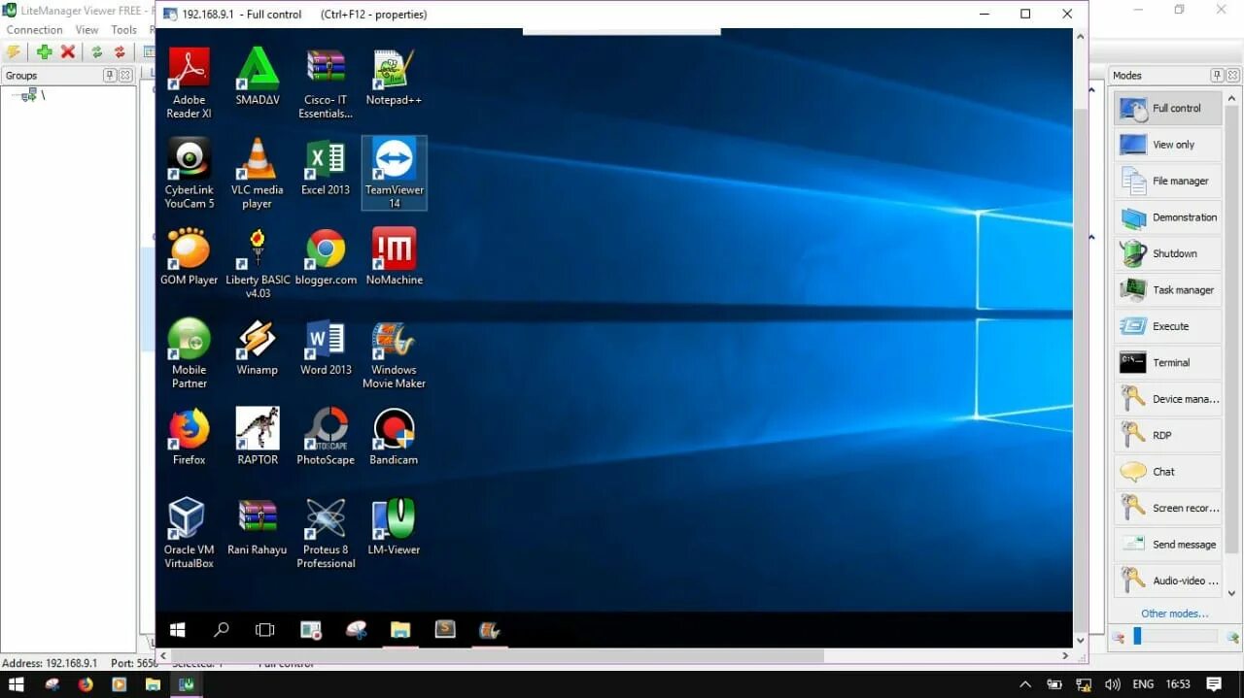Open Bandicam shortcut
Image resolution: width=1244 pixels, height=698 pixels.
[394, 437]
